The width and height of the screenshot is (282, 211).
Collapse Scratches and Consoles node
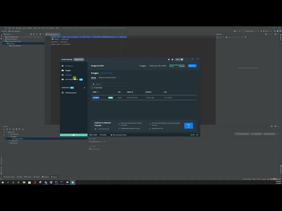click(x=4, y=41)
